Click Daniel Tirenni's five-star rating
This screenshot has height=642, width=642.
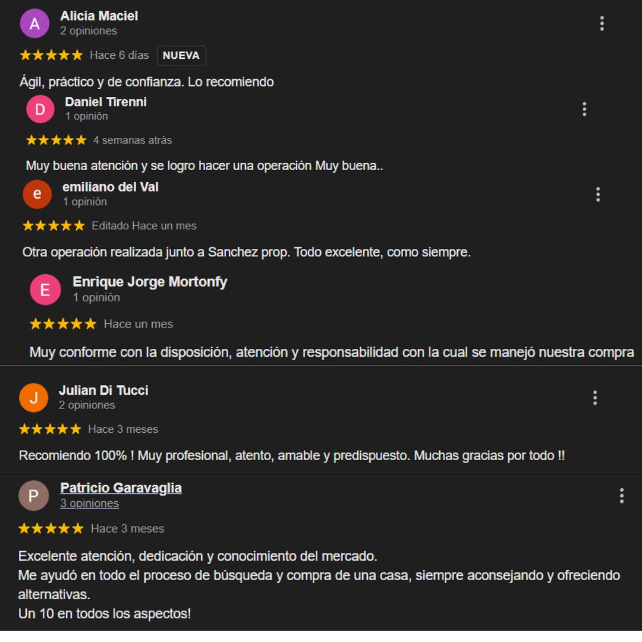click(56, 140)
